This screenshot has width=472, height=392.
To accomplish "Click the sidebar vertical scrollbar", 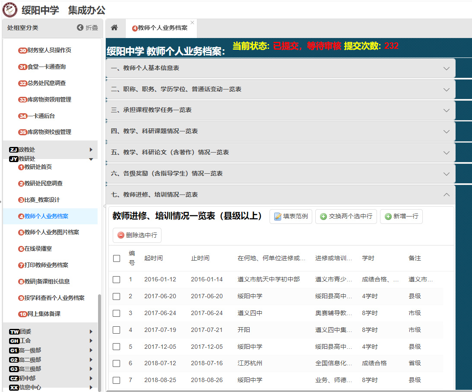I will coord(99,341).
